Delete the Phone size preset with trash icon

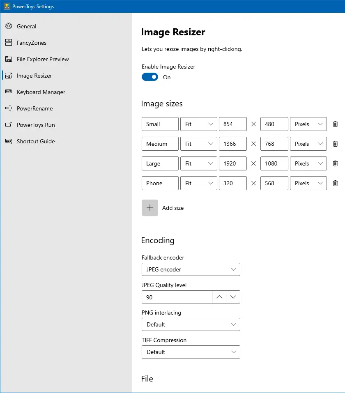click(x=335, y=183)
